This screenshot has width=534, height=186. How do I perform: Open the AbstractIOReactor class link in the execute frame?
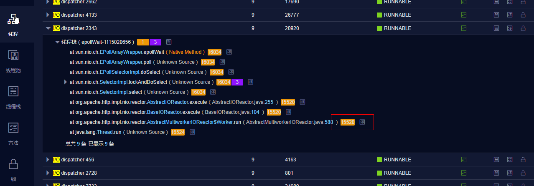click(x=168, y=102)
